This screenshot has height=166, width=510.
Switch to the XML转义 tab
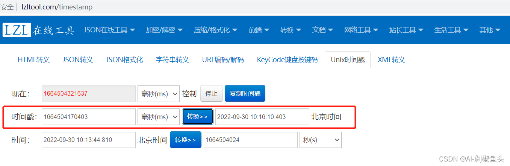(x=391, y=60)
